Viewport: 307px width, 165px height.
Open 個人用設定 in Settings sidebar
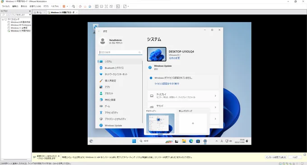point(120,81)
